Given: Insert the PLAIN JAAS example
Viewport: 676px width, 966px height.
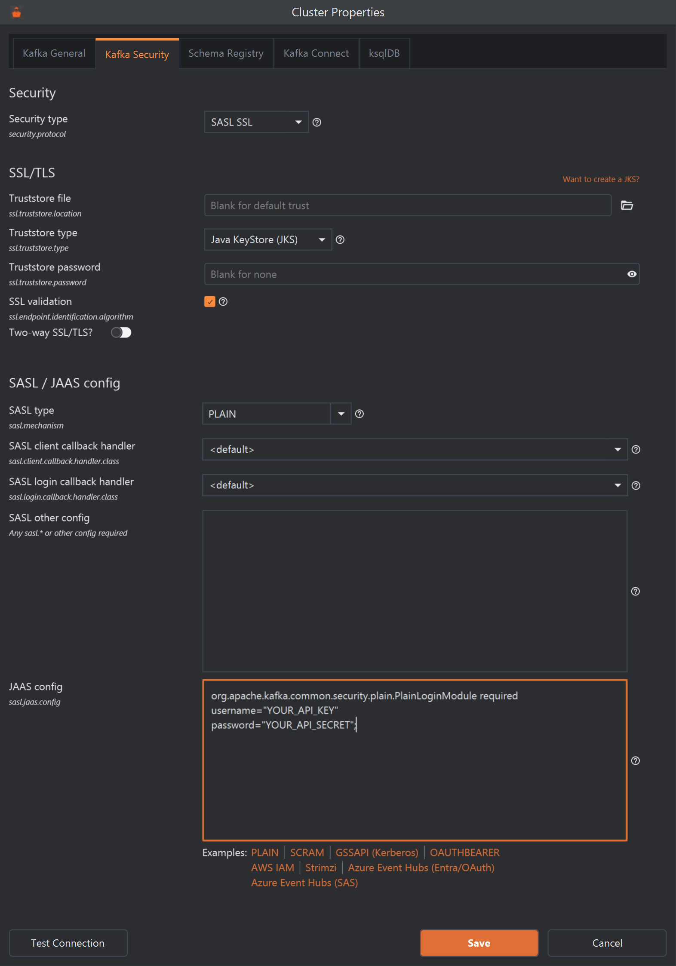Looking at the screenshot, I should click(x=265, y=853).
